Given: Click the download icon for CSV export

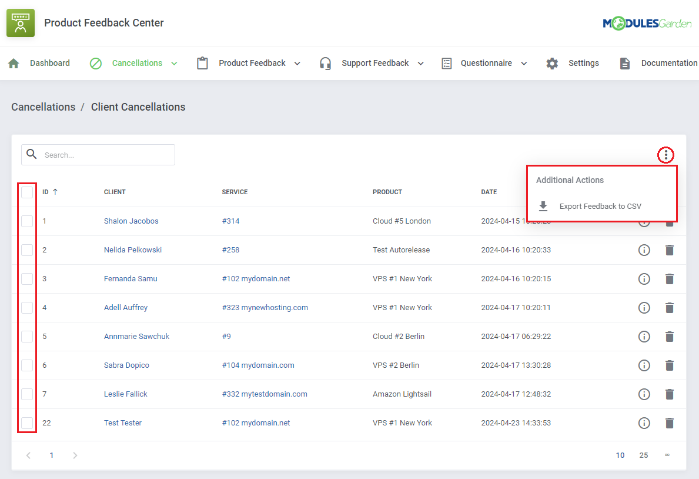Looking at the screenshot, I should 543,206.
